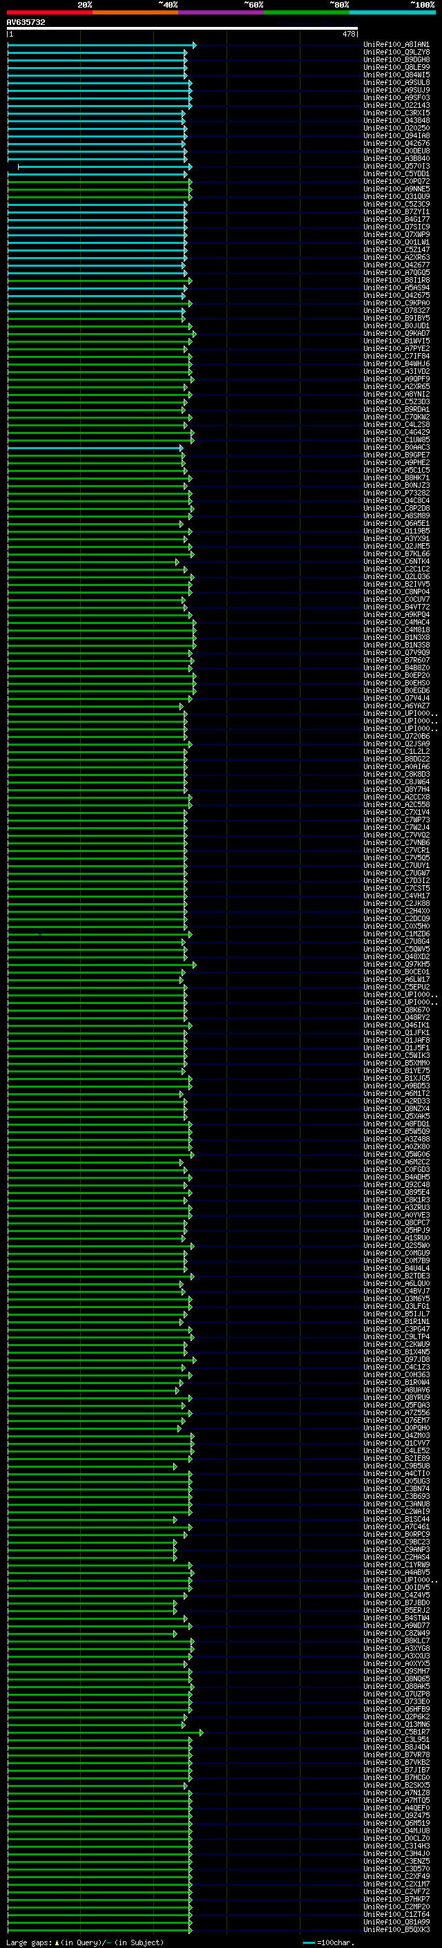This screenshot has height=1948, width=442.
Task: Open hit UniRef100_Q8LE99
Action: pos(396,67)
